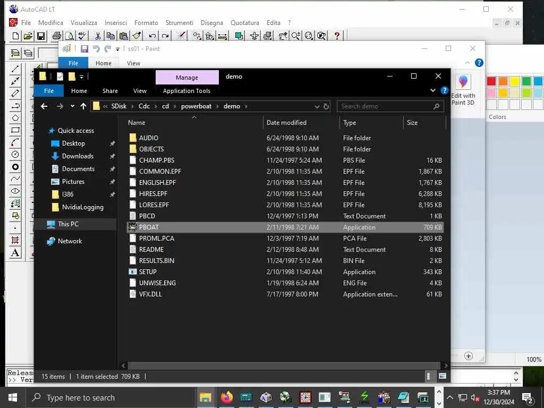Open the Strumenti menu in AutoCAD
Image resolution: width=544 pixels, height=408 pixels.
(179, 23)
